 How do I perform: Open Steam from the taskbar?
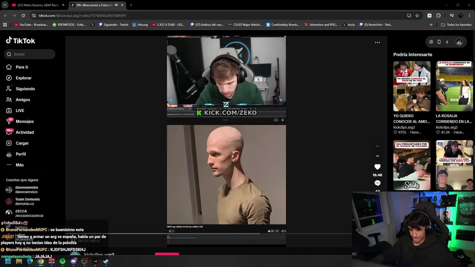[106, 261]
